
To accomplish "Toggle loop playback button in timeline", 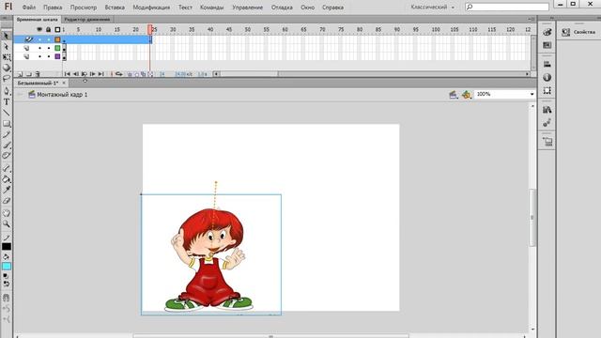I will (119, 74).
